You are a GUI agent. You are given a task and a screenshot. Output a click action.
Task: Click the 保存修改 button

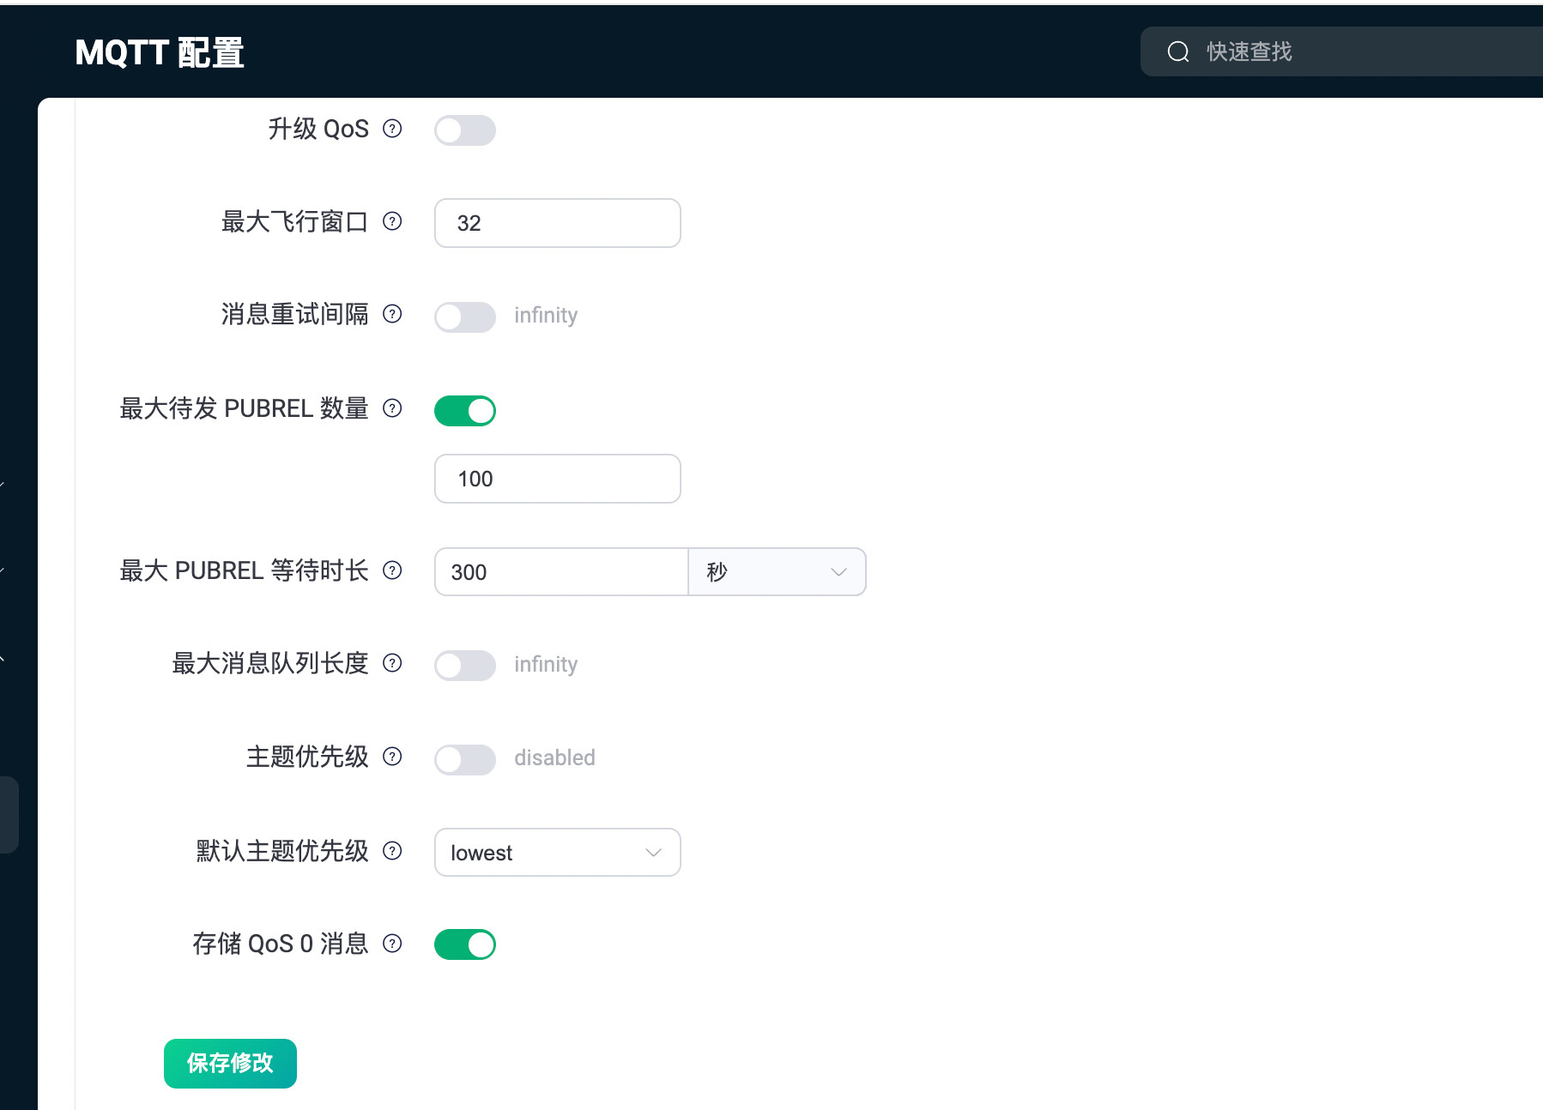pyautogui.click(x=230, y=1064)
